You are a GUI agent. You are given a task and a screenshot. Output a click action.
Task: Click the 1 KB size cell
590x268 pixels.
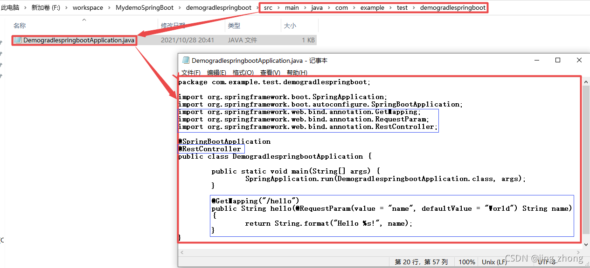[308, 40]
